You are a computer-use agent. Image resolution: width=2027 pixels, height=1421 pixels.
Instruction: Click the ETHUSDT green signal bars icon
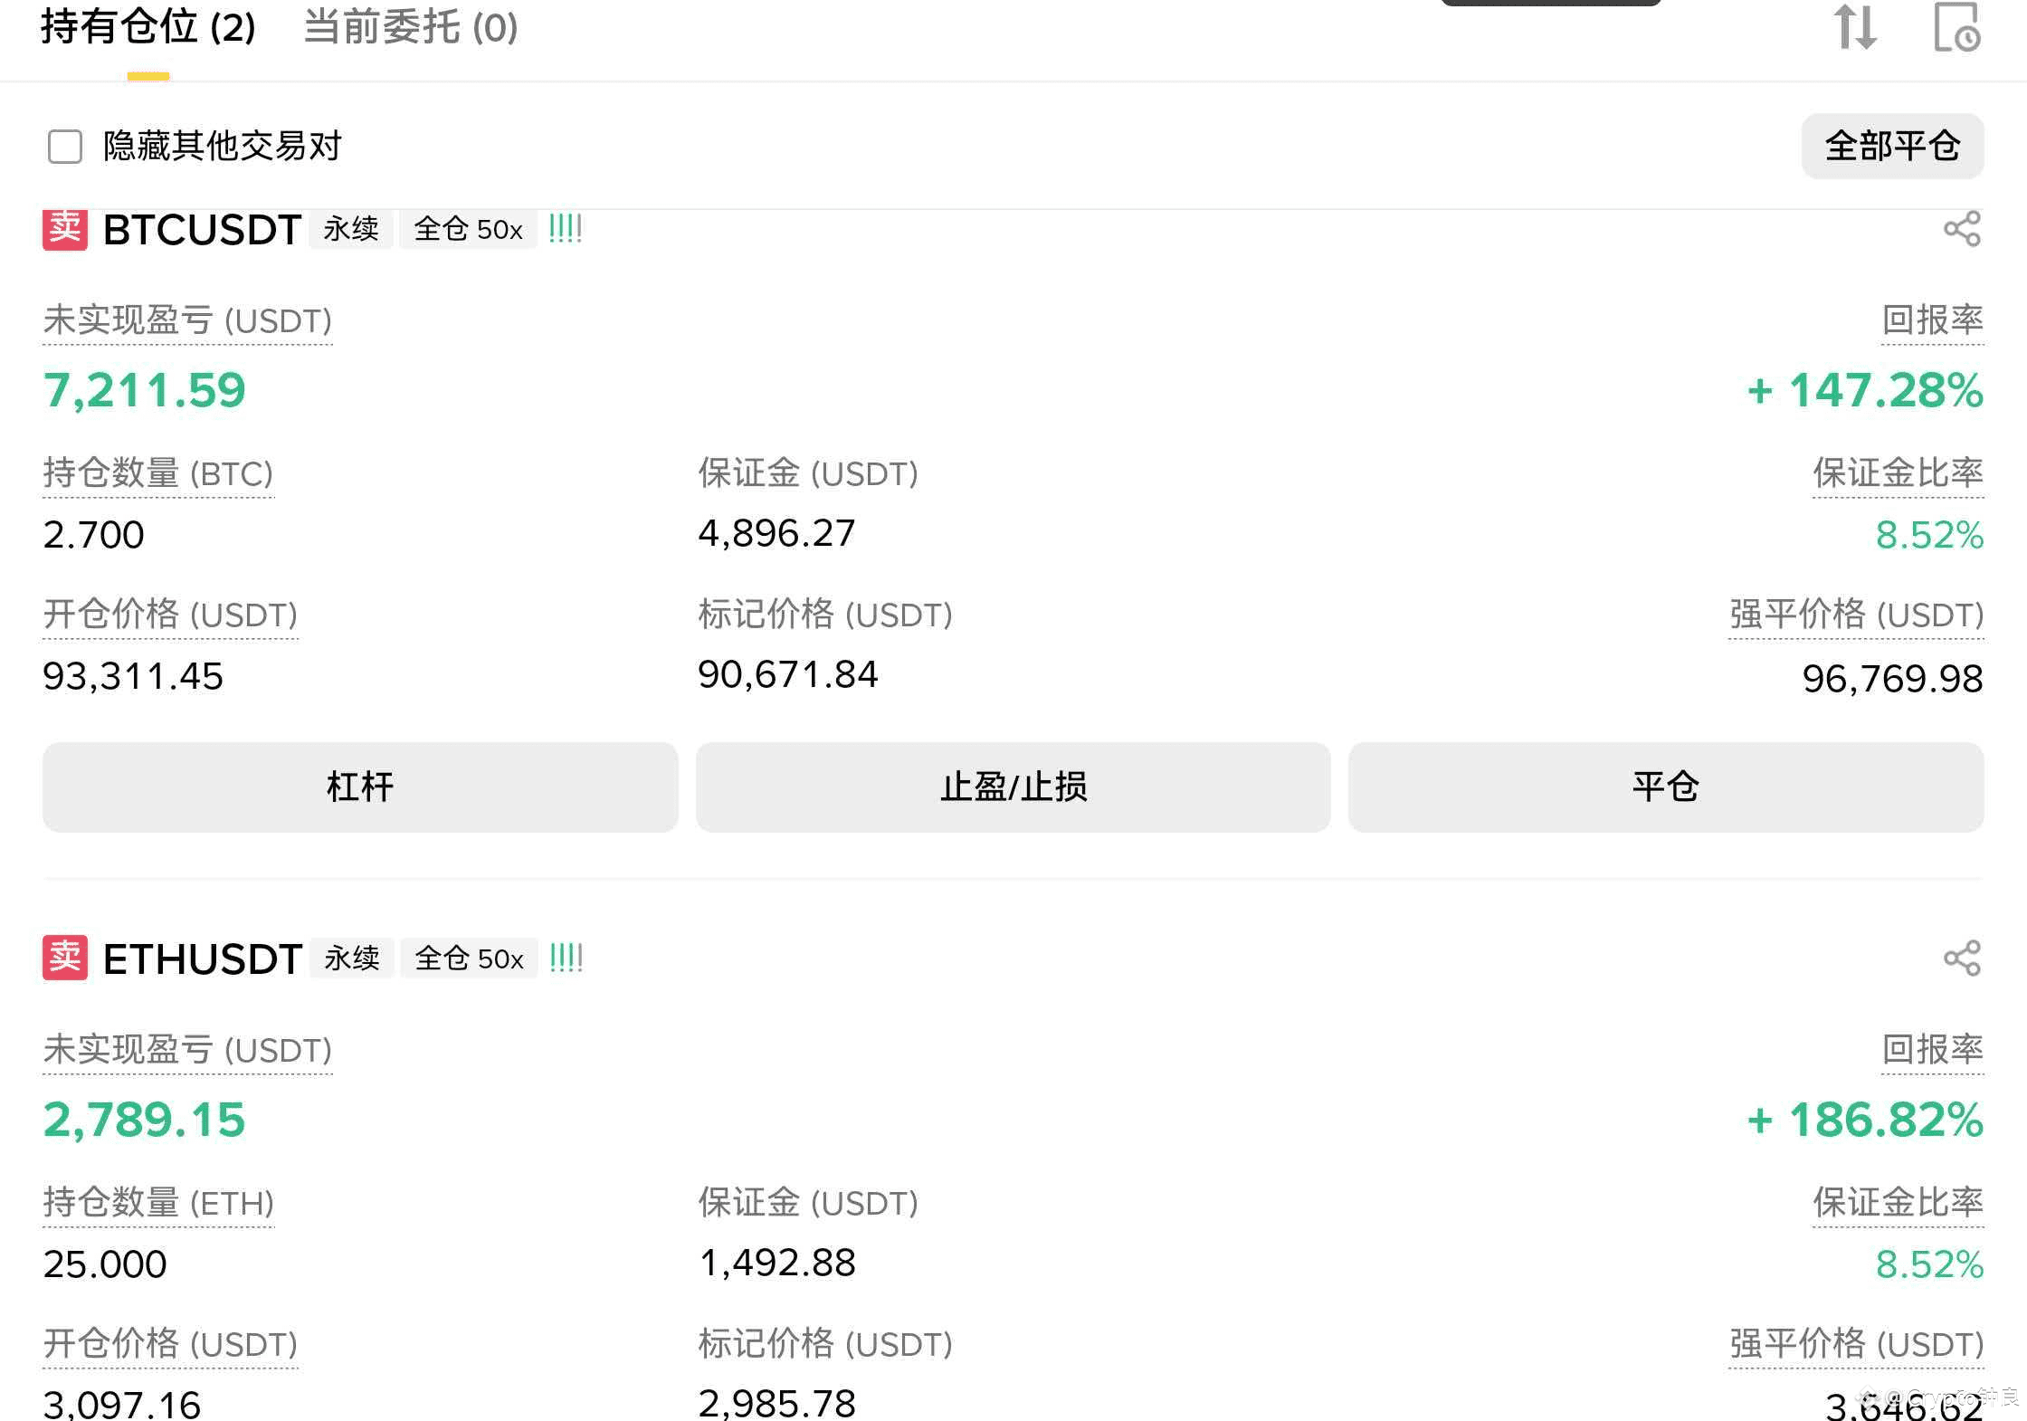pos(566,958)
